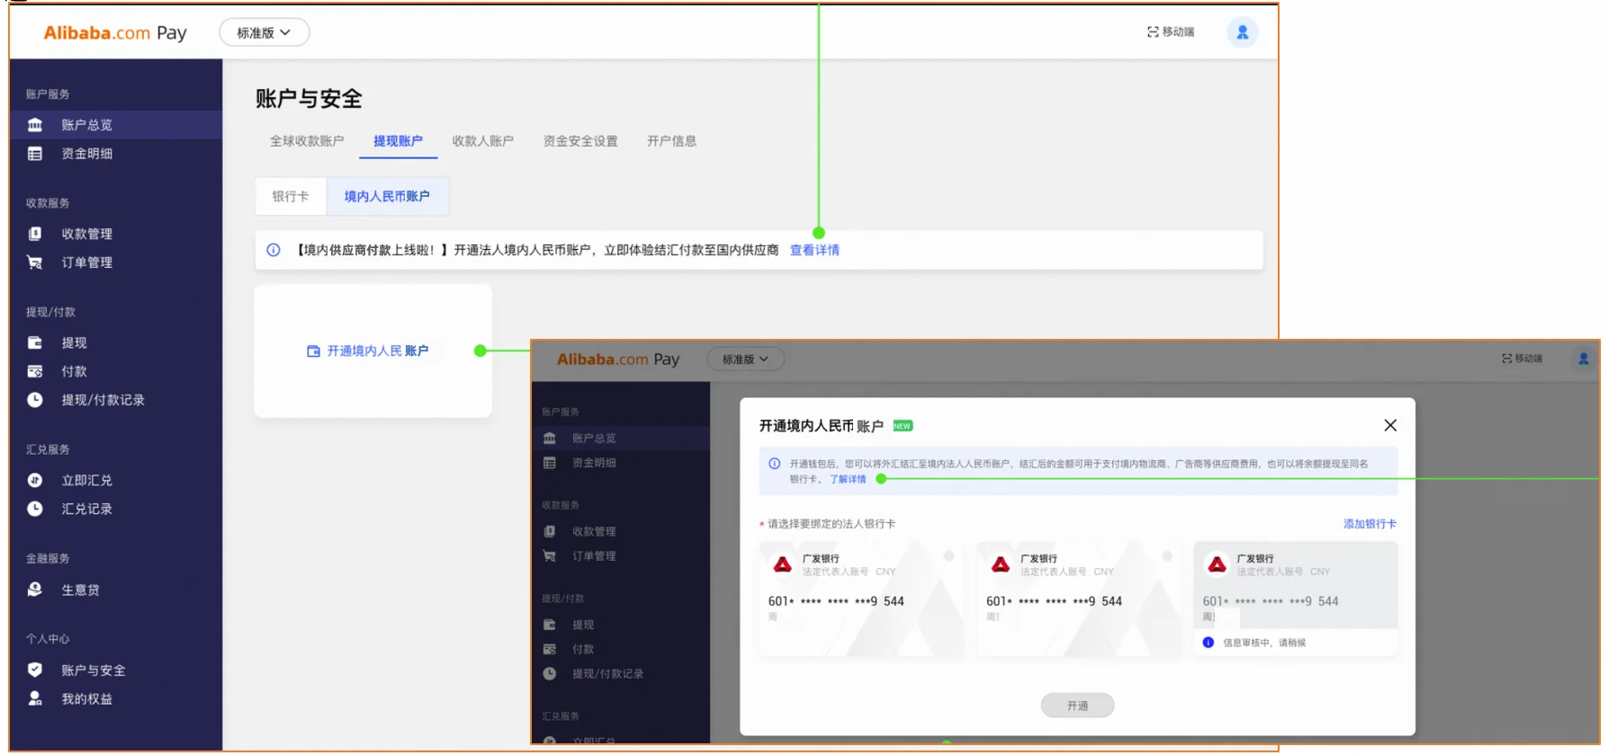Click the 立即汇兑 sidebar icon

point(35,480)
